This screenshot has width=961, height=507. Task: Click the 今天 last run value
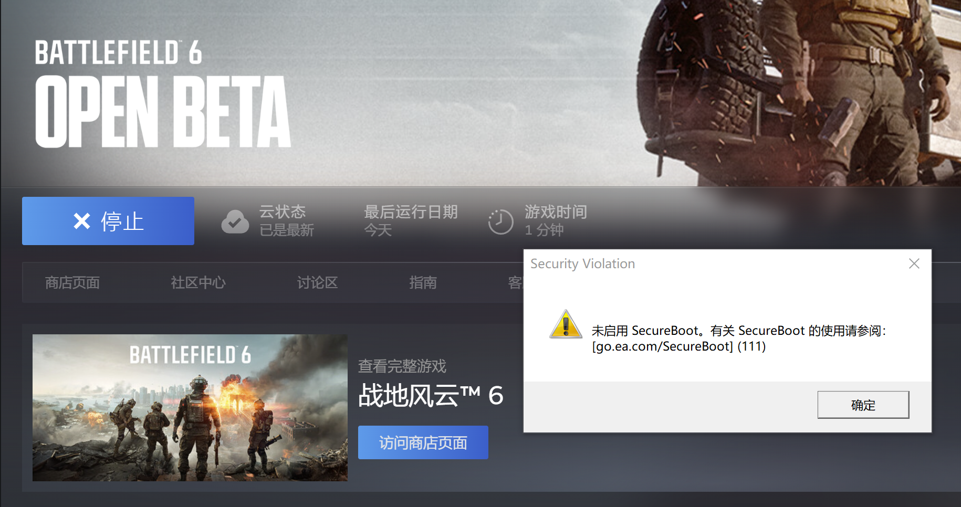point(378,230)
